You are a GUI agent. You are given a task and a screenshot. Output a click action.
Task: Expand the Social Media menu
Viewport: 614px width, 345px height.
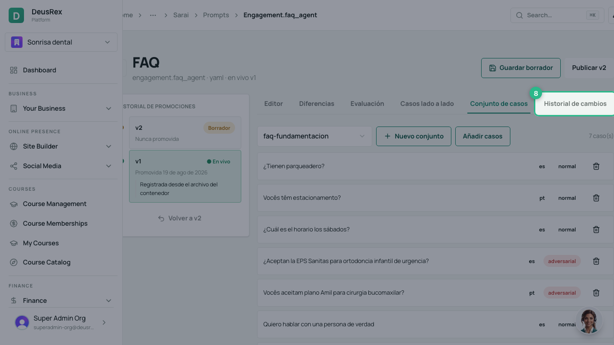click(61, 166)
